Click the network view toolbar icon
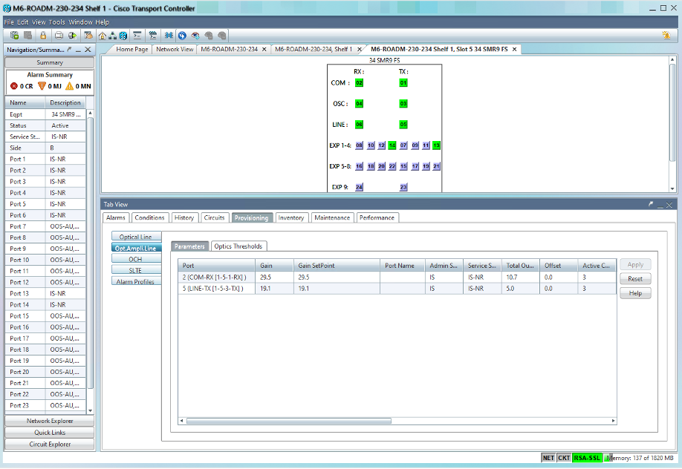Viewport: 682px width, 469px height. [113, 36]
